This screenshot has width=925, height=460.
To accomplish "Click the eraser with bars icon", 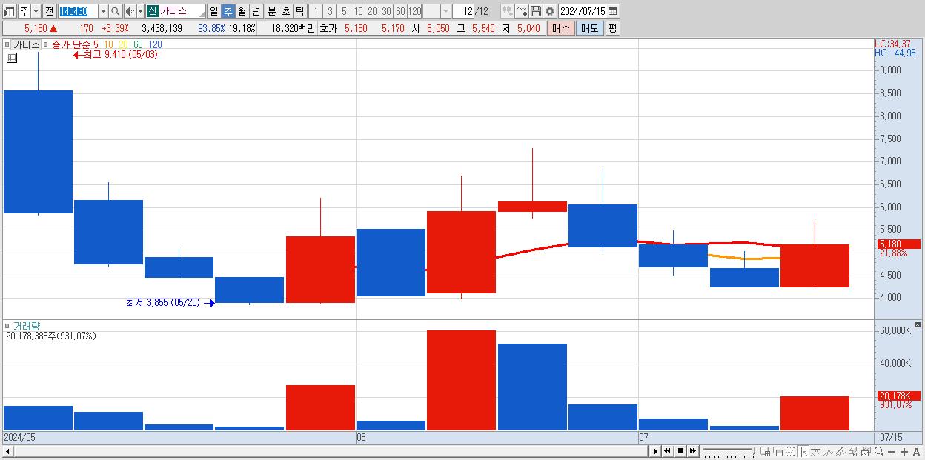I will coord(854,451).
